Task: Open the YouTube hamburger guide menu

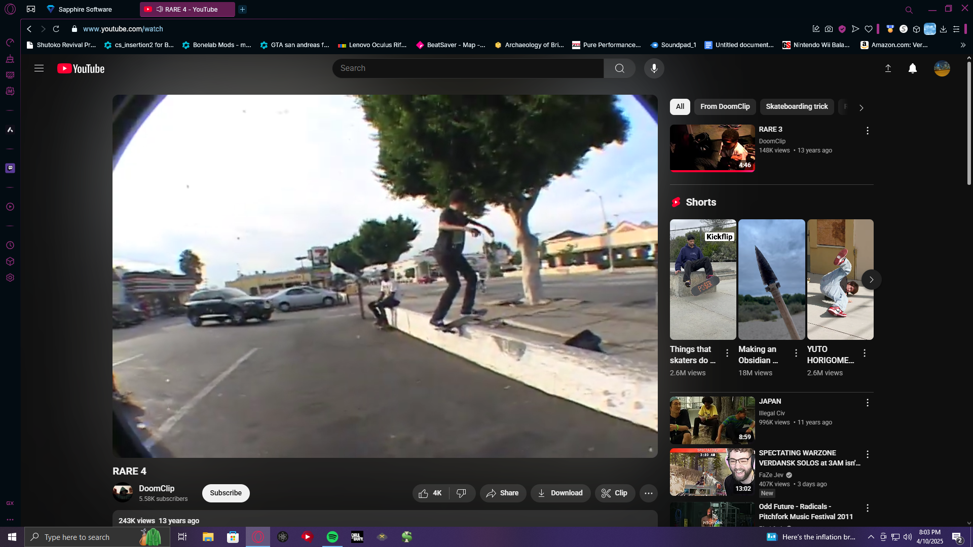Action: click(x=39, y=68)
